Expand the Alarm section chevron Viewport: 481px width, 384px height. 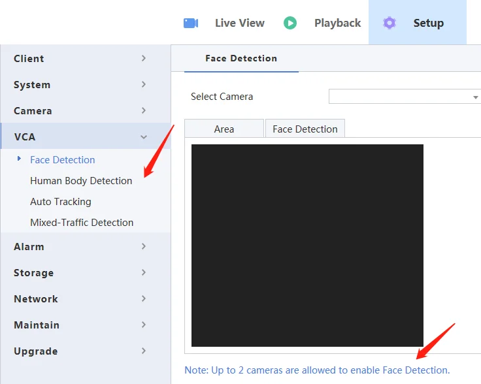[144, 246]
